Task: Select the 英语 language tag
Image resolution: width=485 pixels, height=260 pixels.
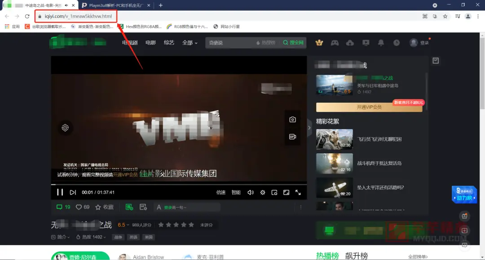Action: [x=133, y=237]
